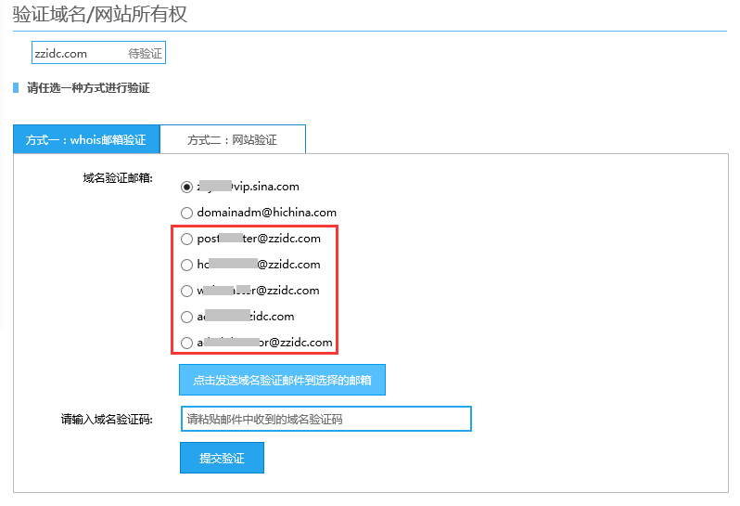The width and height of the screenshot is (740, 506).
Task: Pick the hostmaster@zzidc.com radio option
Action: click(187, 265)
